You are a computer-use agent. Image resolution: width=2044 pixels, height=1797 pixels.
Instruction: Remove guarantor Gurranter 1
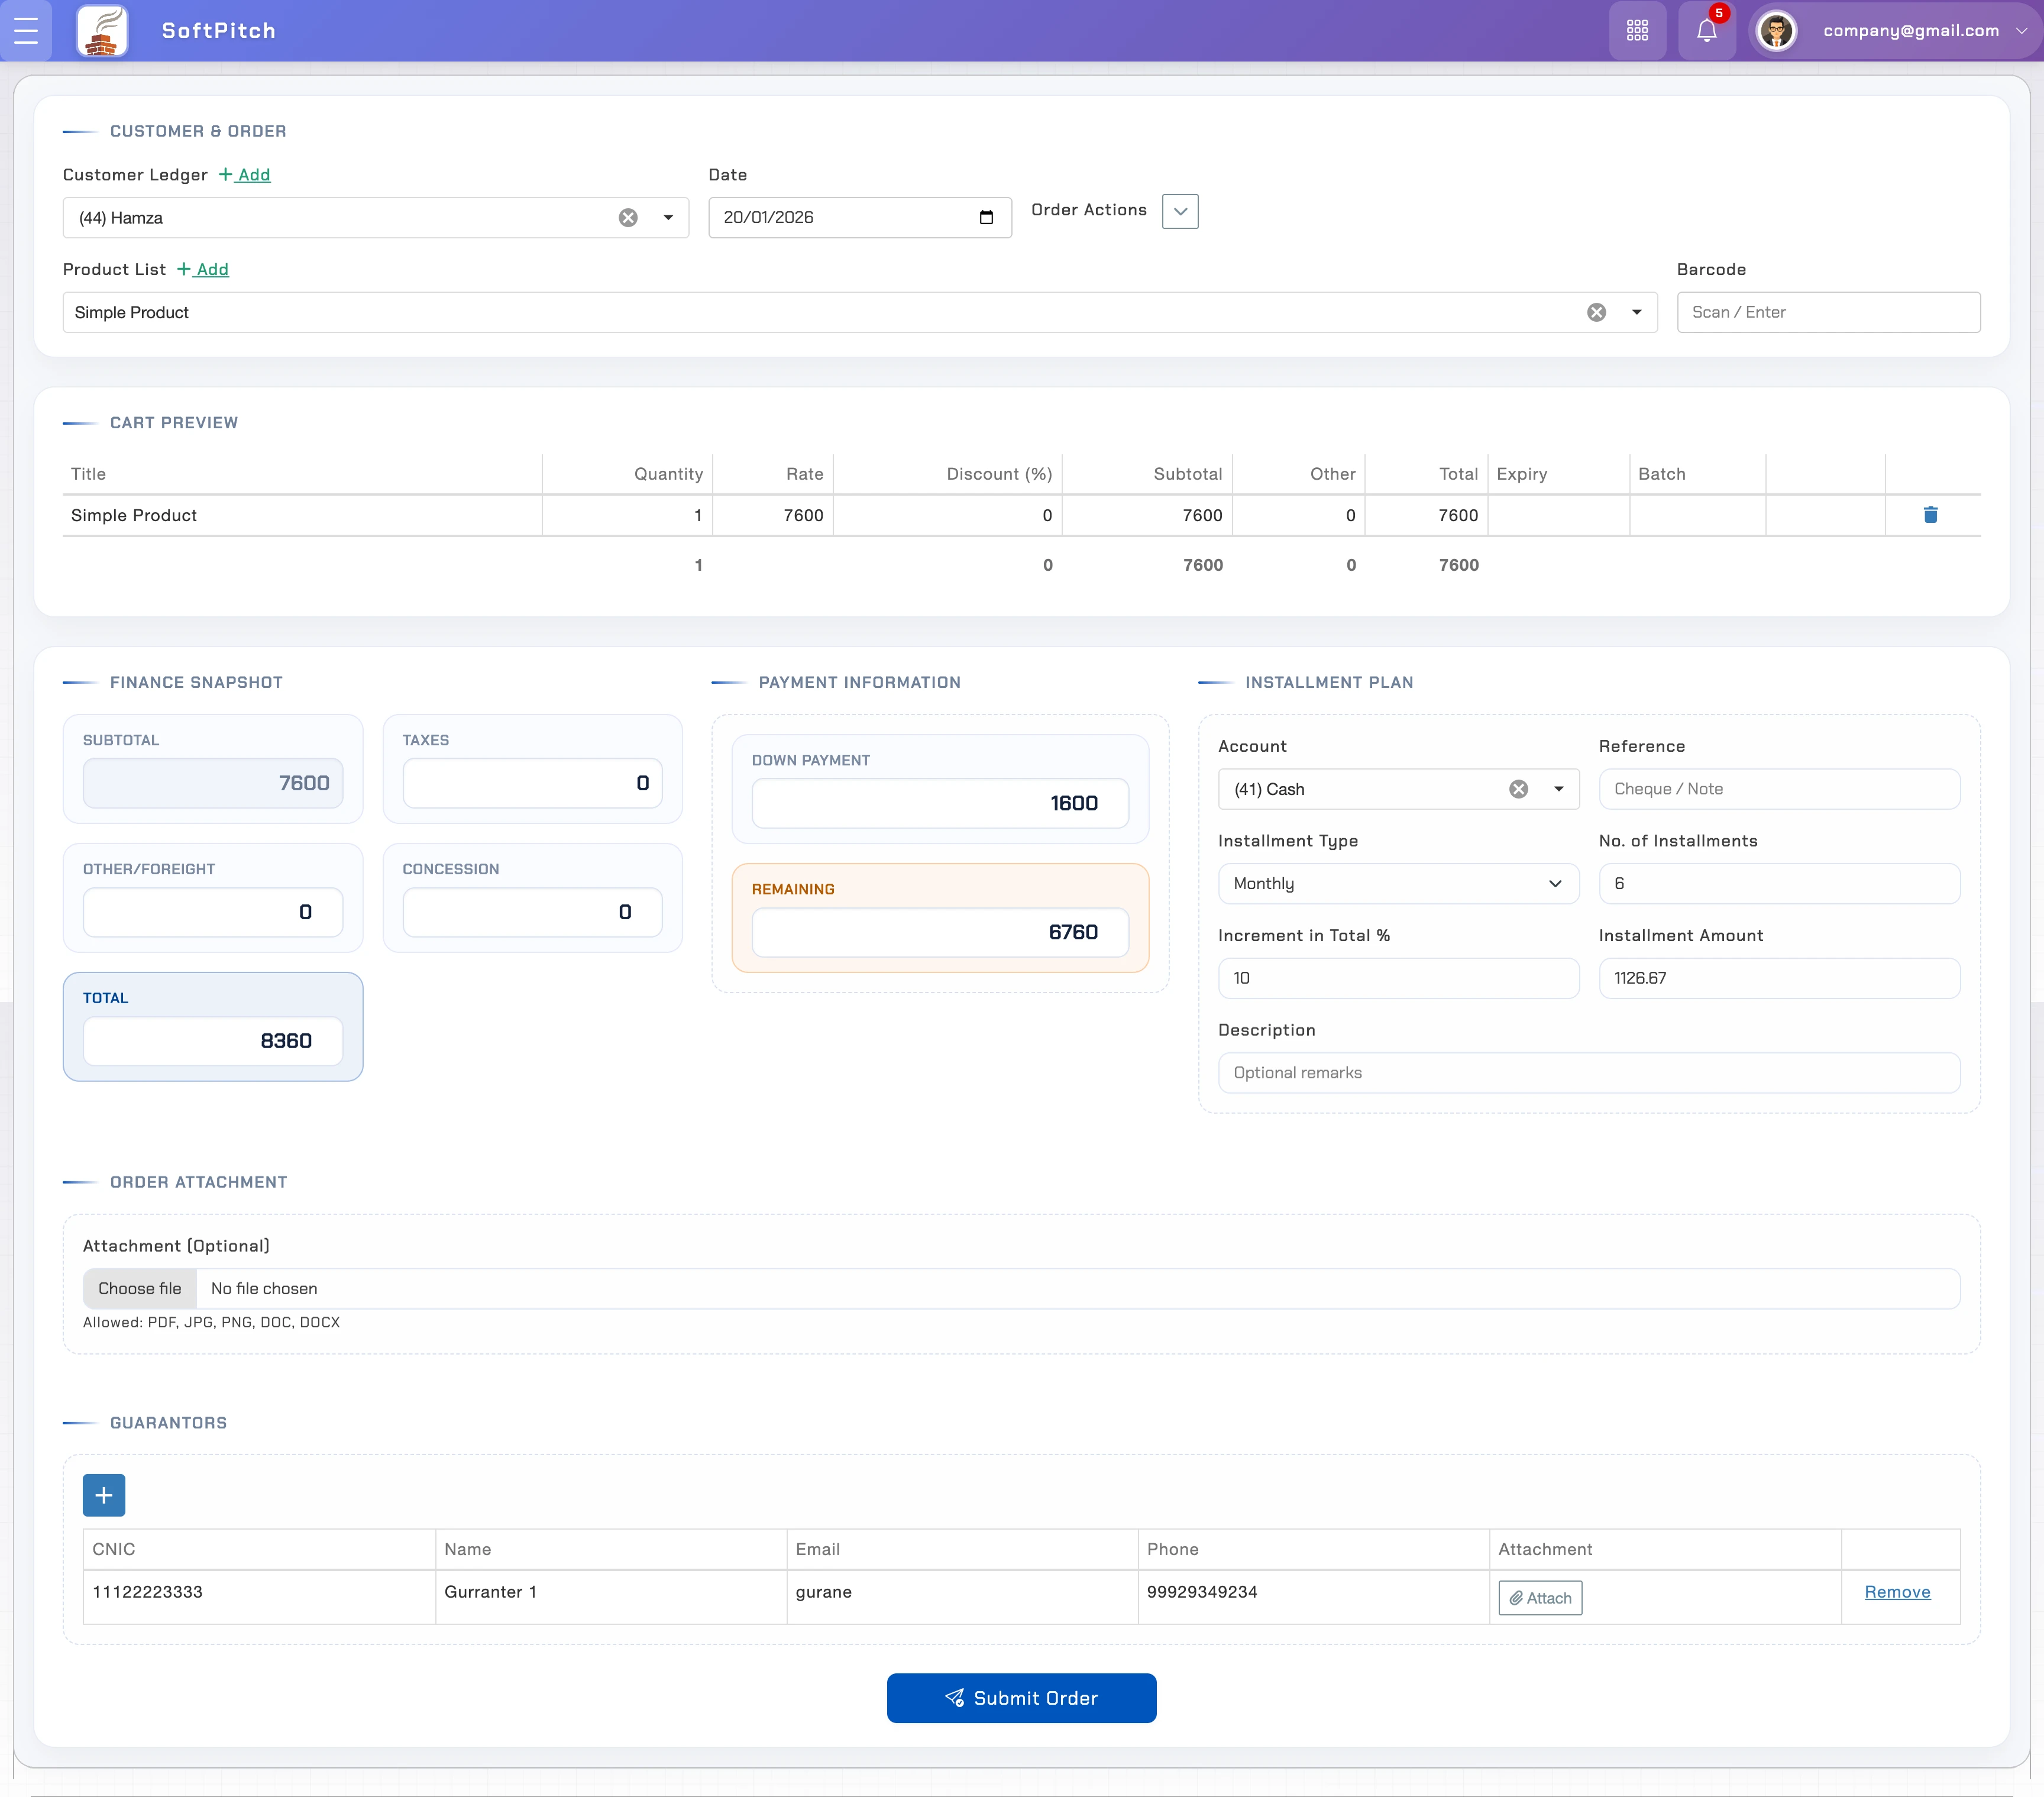pyautogui.click(x=1897, y=1592)
